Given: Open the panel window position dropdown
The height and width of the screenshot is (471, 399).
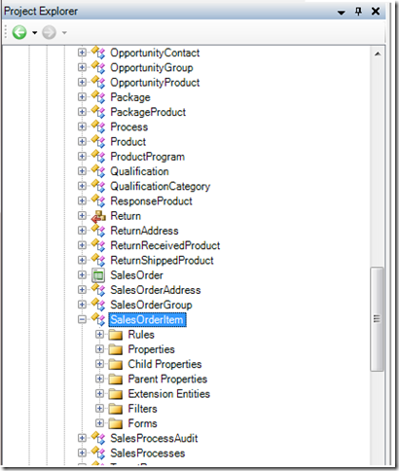Looking at the screenshot, I should pos(341,13).
